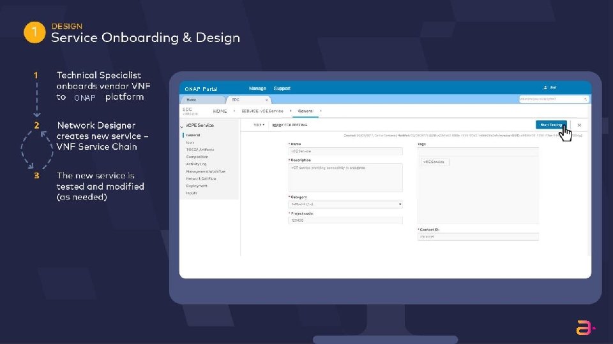This screenshot has width=613, height=344.
Task: Click the Name input field
Action: (345, 151)
